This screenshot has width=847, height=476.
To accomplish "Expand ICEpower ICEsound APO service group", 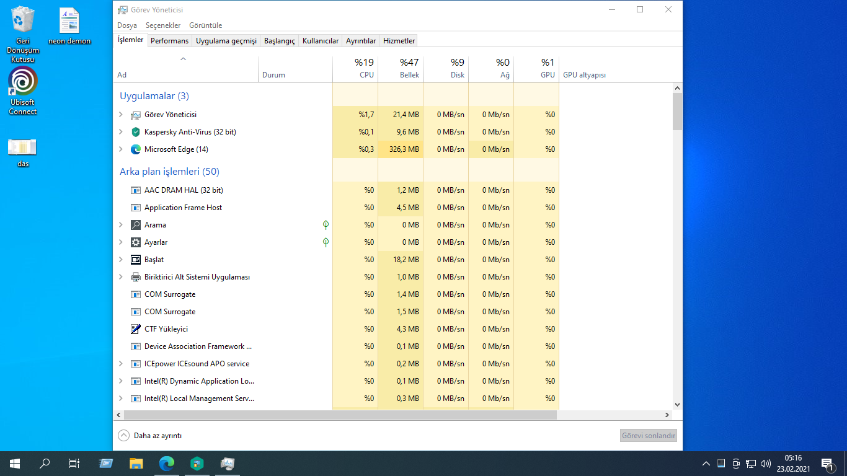I will tap(121, 364).
